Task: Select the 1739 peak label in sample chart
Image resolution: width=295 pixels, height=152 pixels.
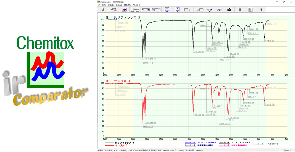Action: pyautogui.click(x=198, y=115)
